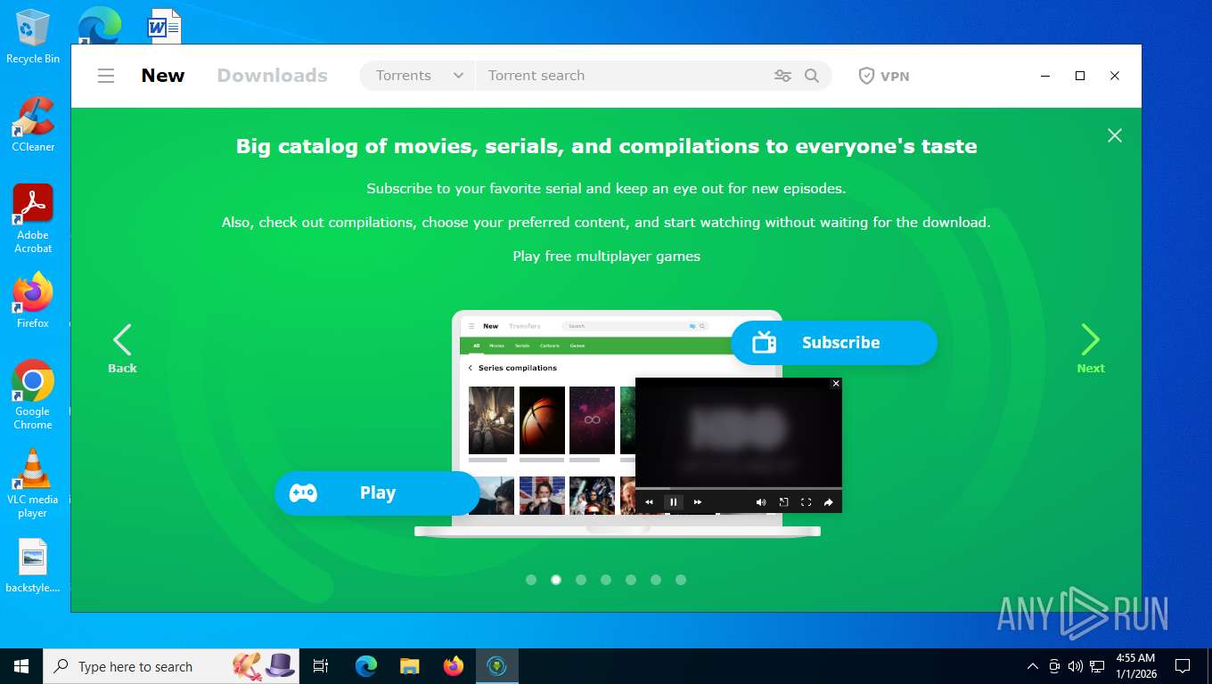Open the volume control in system tray

click(1075, 666)
